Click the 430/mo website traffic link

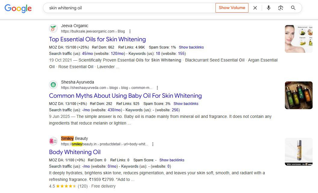(x=114, y=110)
